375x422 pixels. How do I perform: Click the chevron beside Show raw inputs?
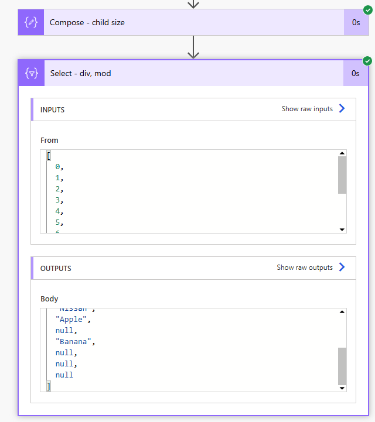tap(342, 109)
